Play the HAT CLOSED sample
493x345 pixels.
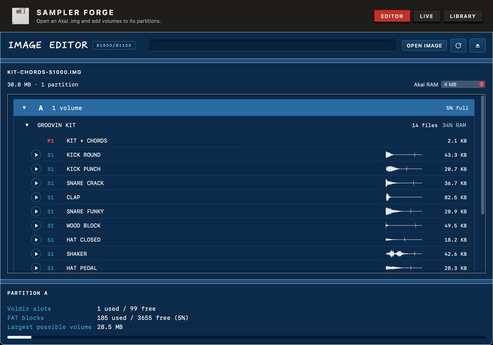coord(36,240)
